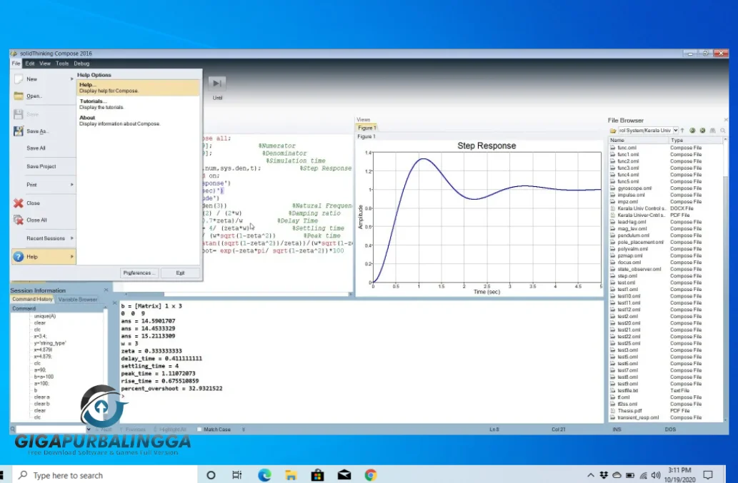738x483 pixels.
Task: Expand the New submenu
Action: pyautogui.click(x=72, y=79)
